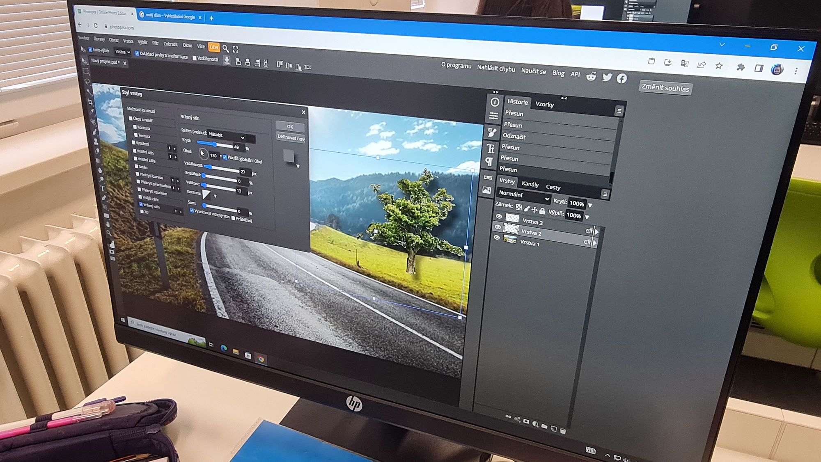Open the Filtr menu
This screenshot has height=462, width=821.
pos(155,43)
